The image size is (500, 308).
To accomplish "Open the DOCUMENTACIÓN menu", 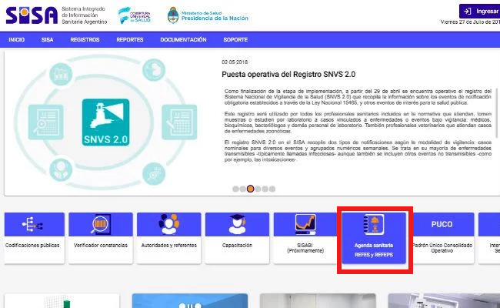I will 183,39.
